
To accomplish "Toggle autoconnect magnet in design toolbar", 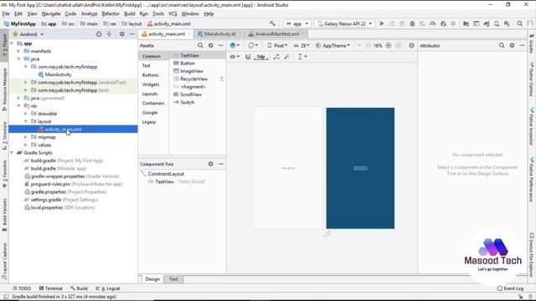I will 248,57.
